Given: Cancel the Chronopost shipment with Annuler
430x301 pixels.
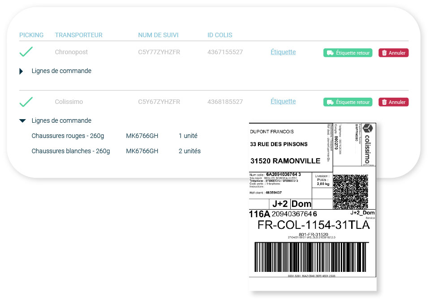Looking at the screenshot, I should [394, 53].
